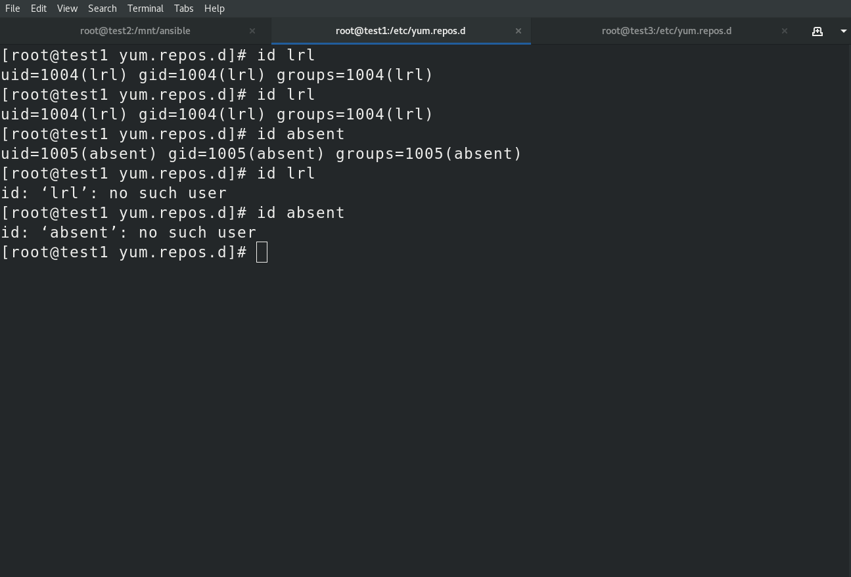851x577 pixels.
Task: Close the root@test3 tab
Action: pyautogui.click(x=785, y=31)
